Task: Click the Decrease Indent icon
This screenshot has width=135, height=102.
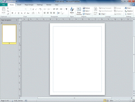Action: pos(54,9)
